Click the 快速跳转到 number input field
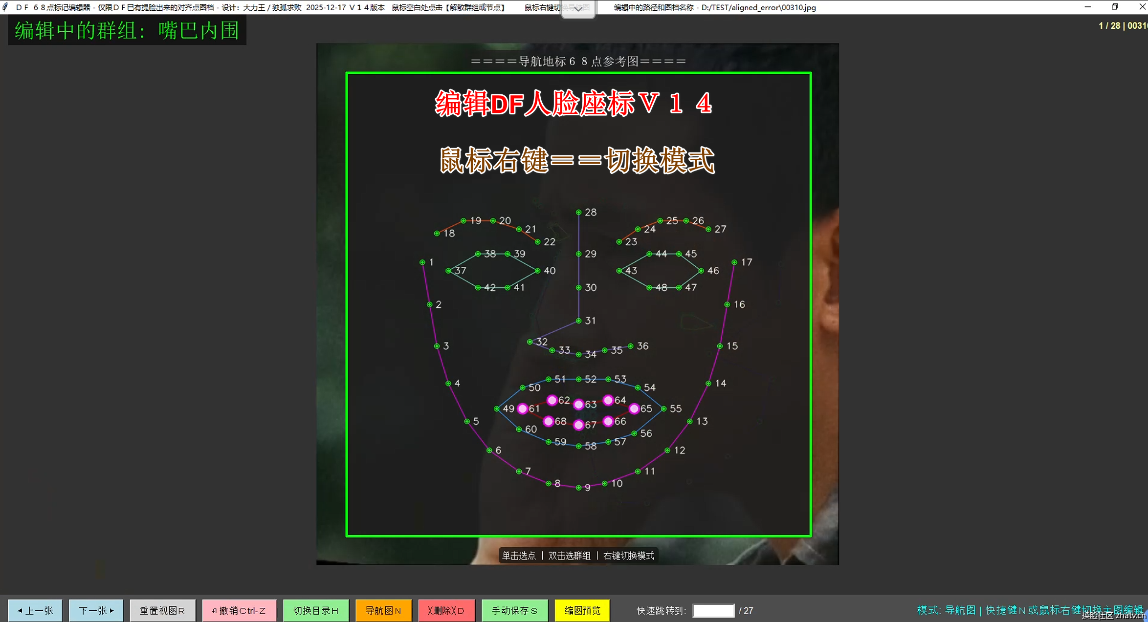 tap(713, 610)
